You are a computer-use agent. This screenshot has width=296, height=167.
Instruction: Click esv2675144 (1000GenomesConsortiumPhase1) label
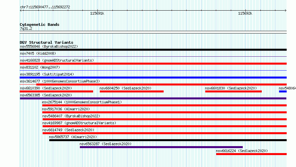coord(82,102)
